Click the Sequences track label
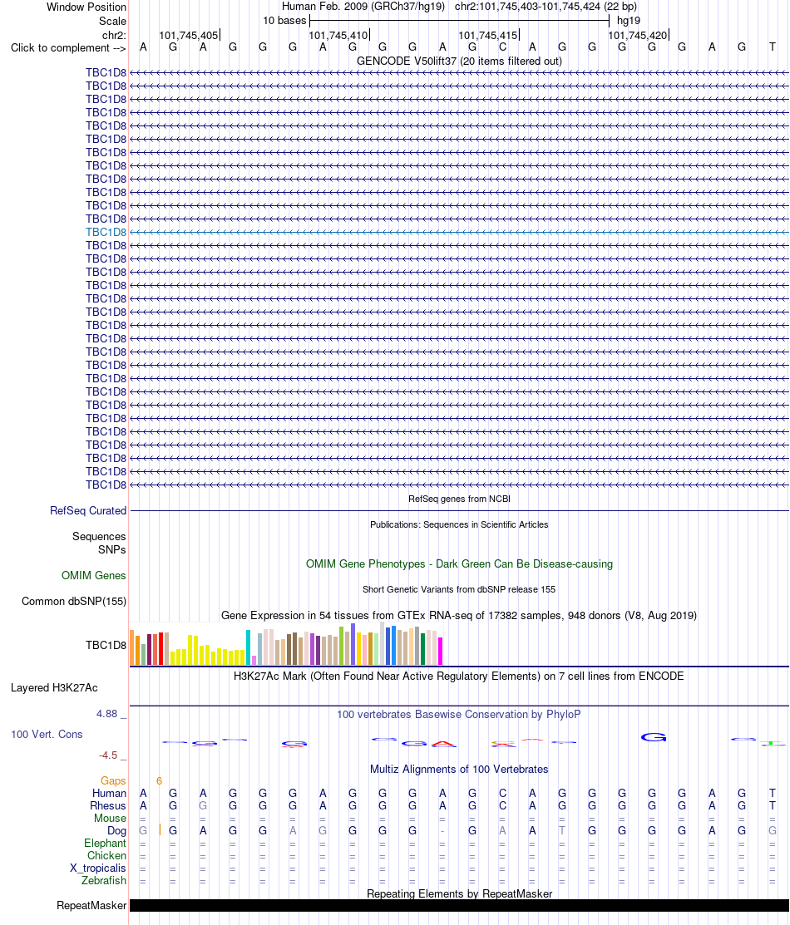This screenshot has width=790, height=925. point(99,536)
